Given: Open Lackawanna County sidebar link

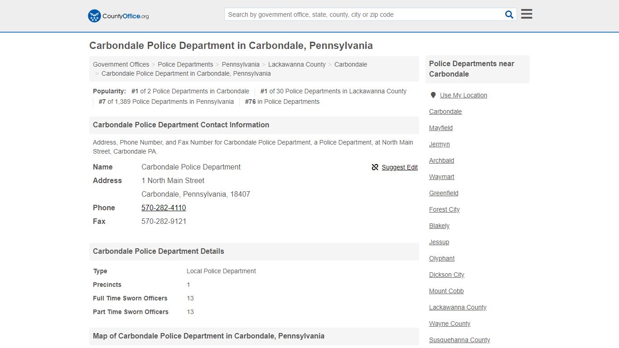Looking at the screenshot, I should point(458,307).
